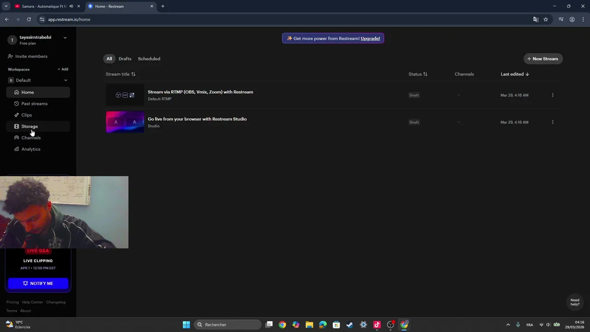Open Steam from taskbar
This screenshot has width=590, height=332.
350,325
